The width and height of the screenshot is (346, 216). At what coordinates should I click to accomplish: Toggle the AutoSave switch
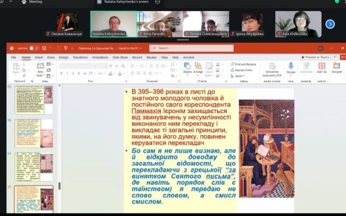click(x=34, y=48)
